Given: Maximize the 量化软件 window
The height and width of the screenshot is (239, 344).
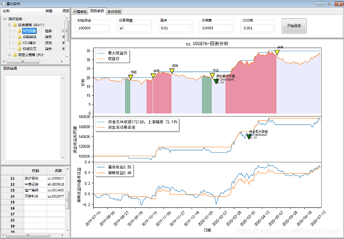Looking at the screenshot, I should [330, 4].
